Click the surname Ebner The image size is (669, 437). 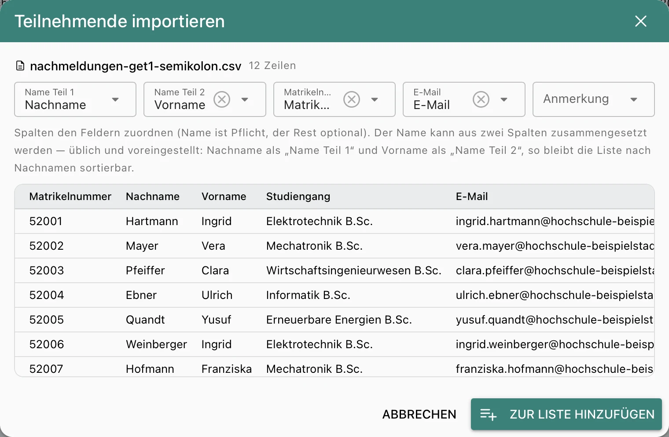pos(141,295)
